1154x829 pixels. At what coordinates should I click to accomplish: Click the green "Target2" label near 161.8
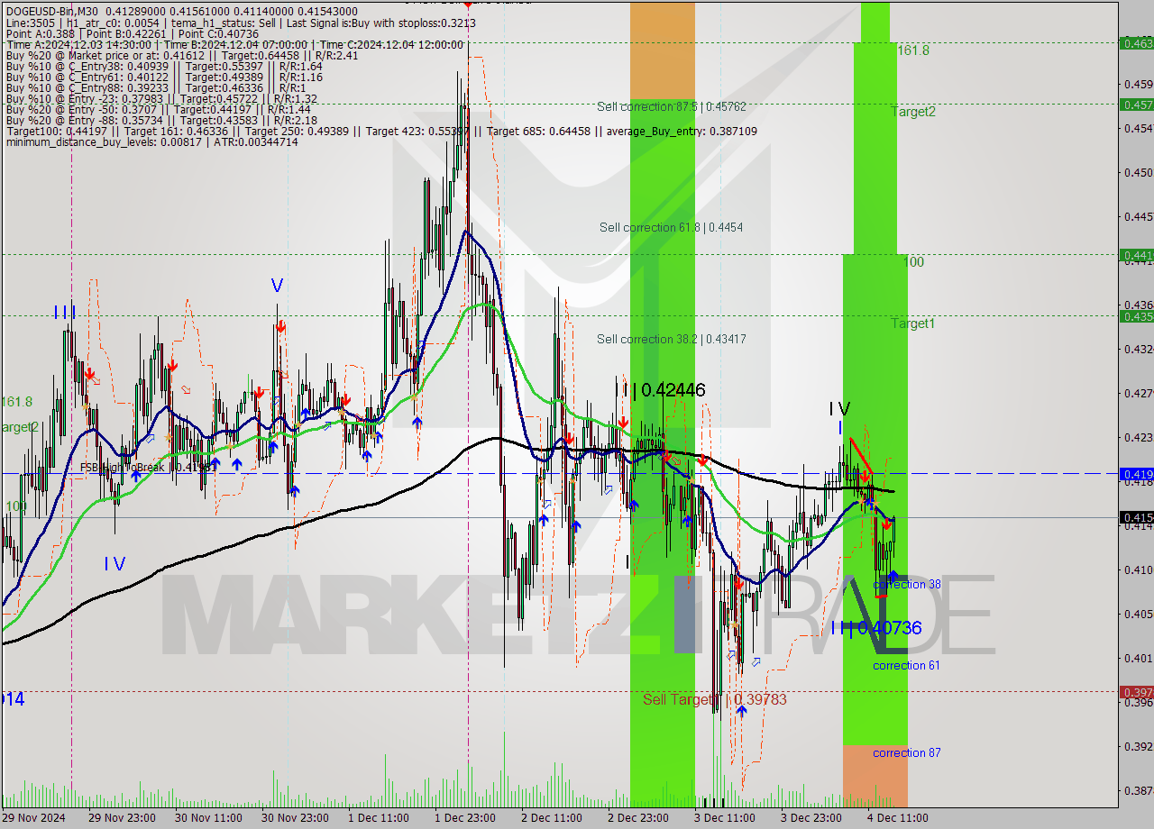point(912,112)
